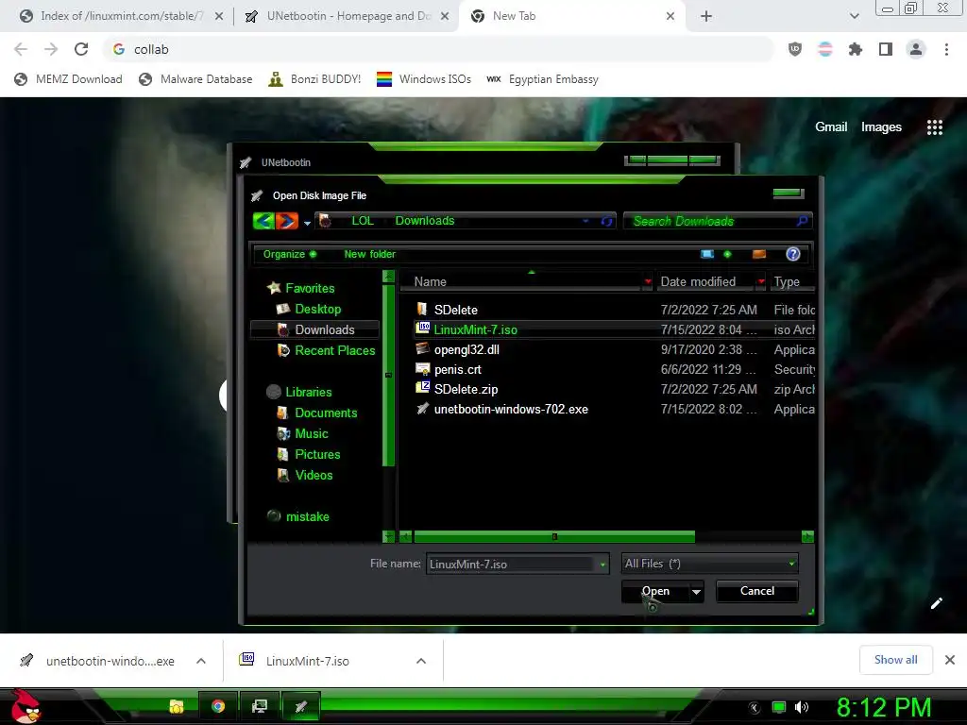Viewport: 967px width, 725px height.
Task: Click the Open button
Action: pyautogui.click(x=655, y=591)
